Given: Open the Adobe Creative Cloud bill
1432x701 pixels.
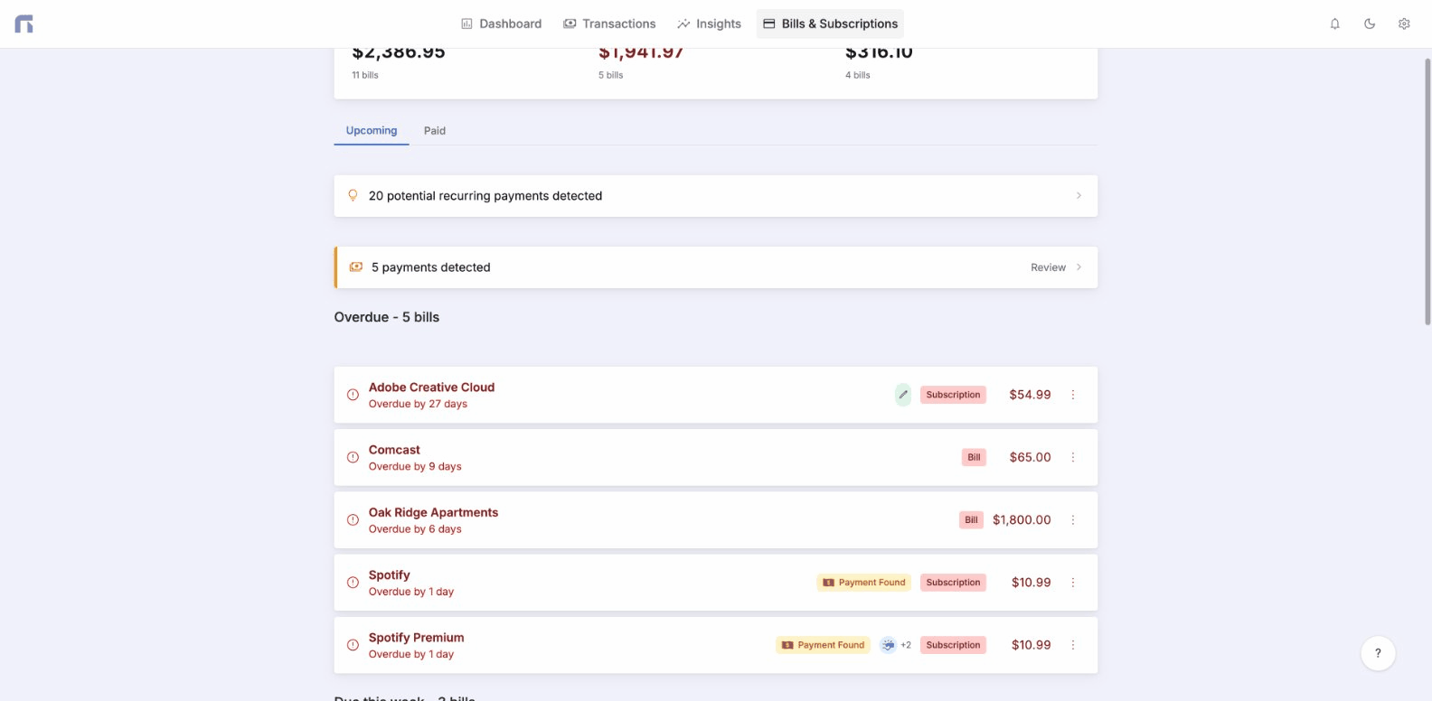Looking at the screenshot, I should click(716, 395).
